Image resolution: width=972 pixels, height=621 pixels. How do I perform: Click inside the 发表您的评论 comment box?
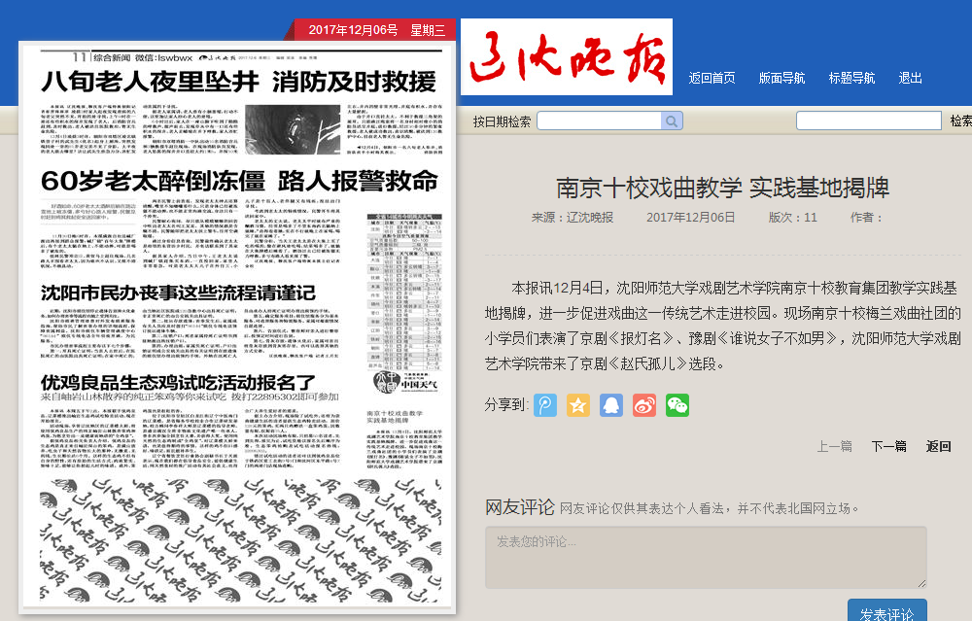pyautogui.click(x=706, y=557)
